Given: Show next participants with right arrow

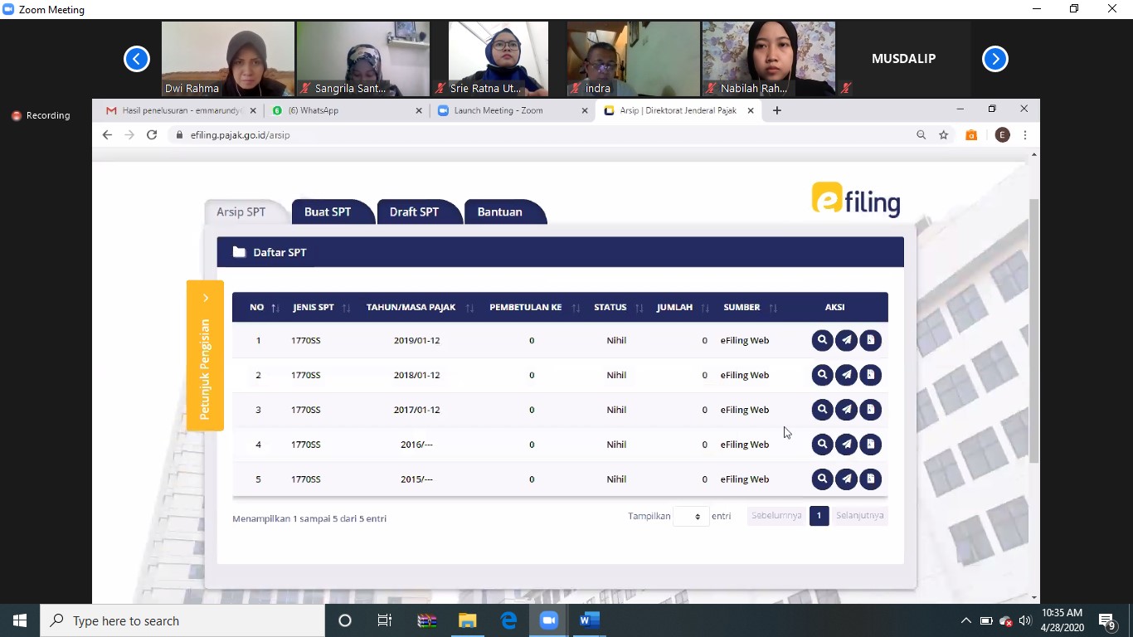Looking at the screenshot, I should click(994, 59).
